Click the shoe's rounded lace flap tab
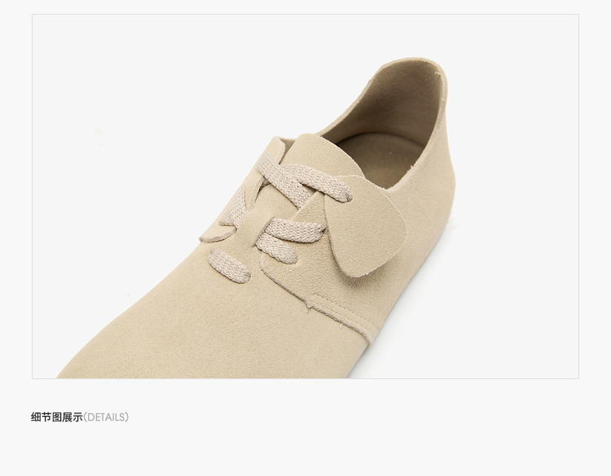Screen dimensions: 611x476 point(364,225)
